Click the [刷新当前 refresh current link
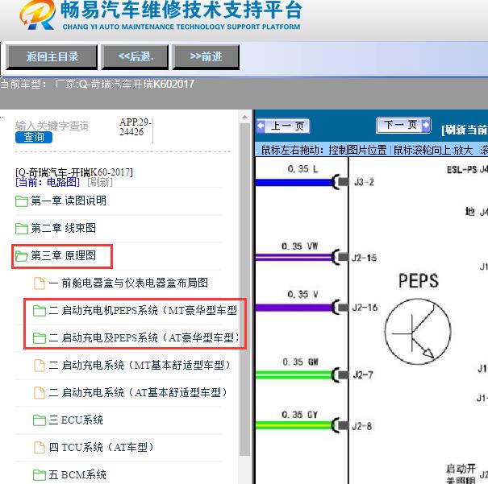 pyautogui.click(x=465, y=130)
